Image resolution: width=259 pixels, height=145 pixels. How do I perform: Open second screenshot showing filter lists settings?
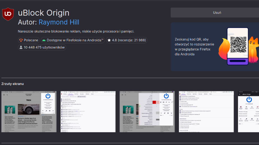[88, 112]
